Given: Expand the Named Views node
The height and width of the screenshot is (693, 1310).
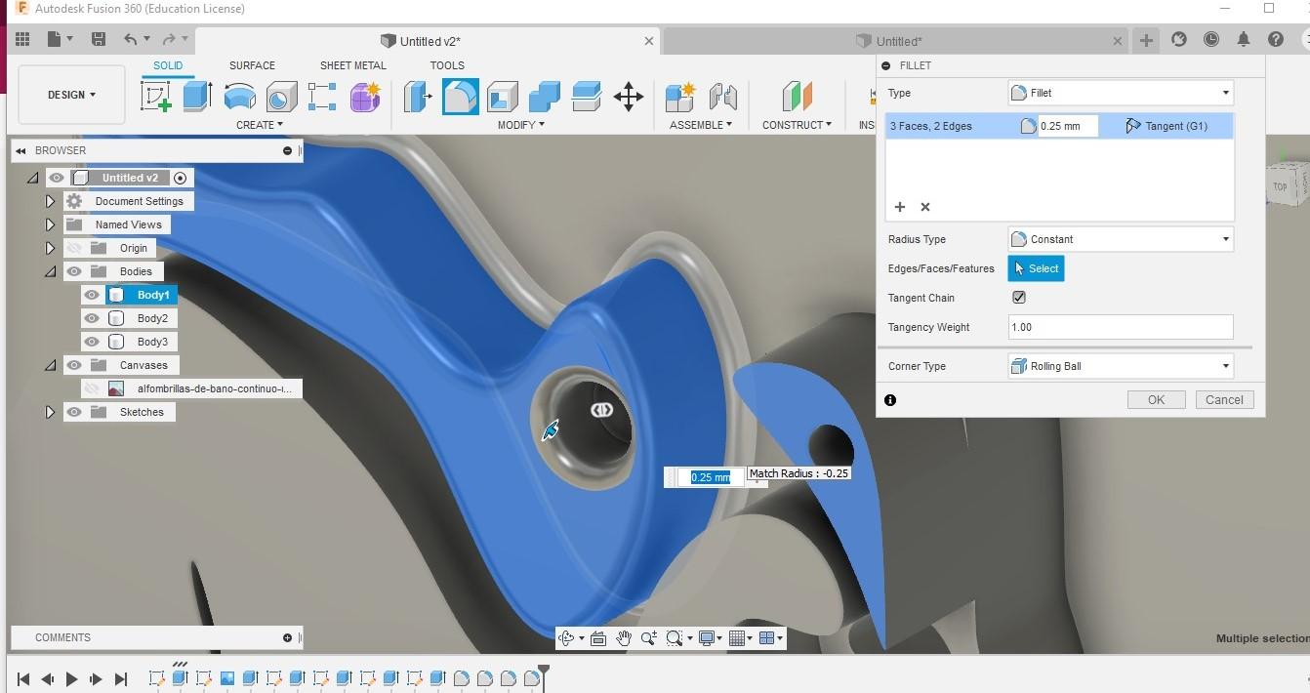Looking at the screenshot, I should click(50, 224).
